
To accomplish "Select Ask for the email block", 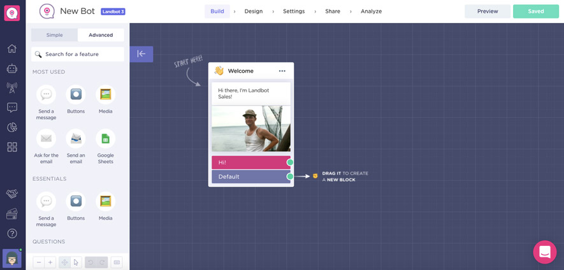I will (46, 146).
